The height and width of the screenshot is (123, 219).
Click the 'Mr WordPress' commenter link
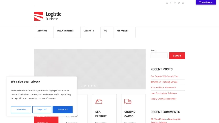(x=158, y=119)
